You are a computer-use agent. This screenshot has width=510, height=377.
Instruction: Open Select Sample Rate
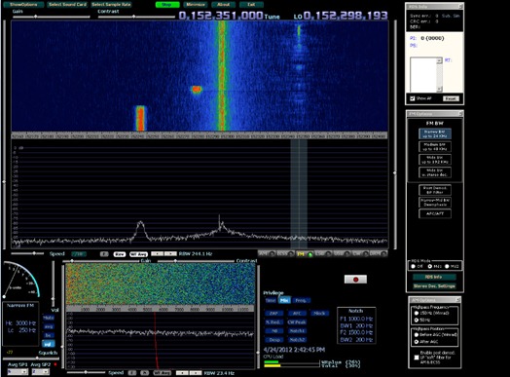click(111, 5)
